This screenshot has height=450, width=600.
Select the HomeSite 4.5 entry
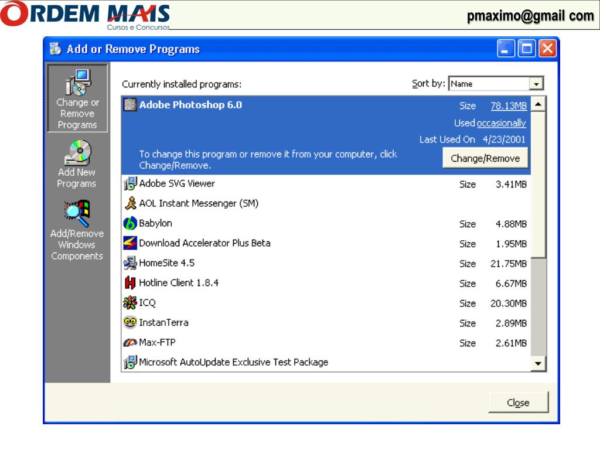point(326,263)
